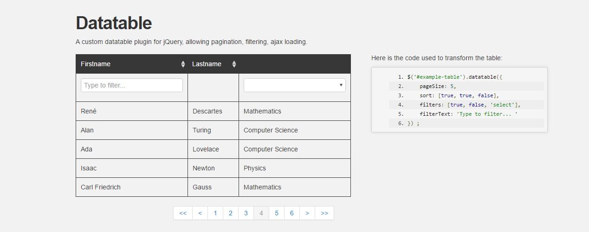Screen dimensions: 589x232
Task: Click the Lastname column header
Action: click(207, 64)
